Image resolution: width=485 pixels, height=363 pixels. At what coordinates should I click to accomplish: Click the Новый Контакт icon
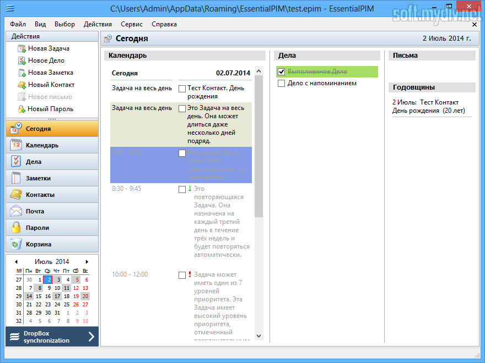(21, 85)
